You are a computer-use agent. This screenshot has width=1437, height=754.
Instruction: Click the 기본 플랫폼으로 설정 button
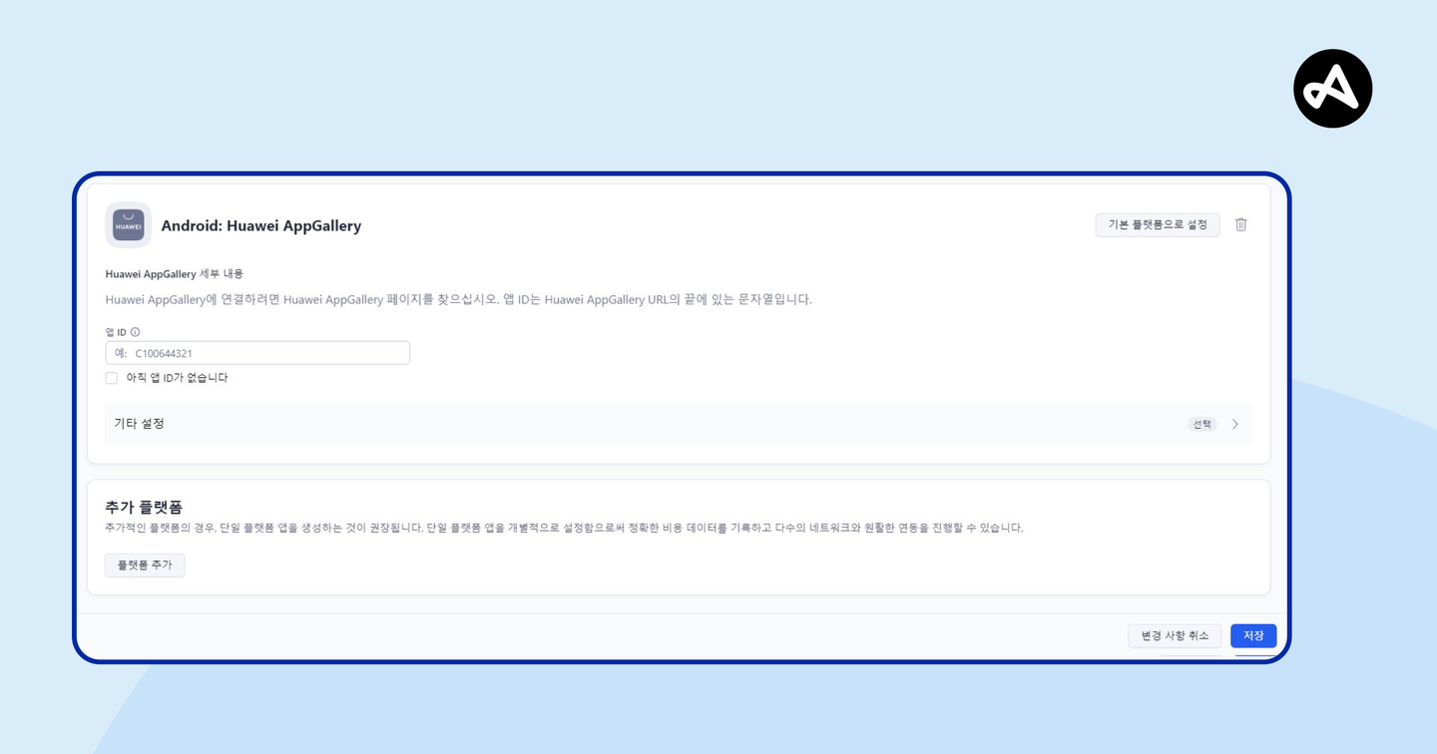1158,225
